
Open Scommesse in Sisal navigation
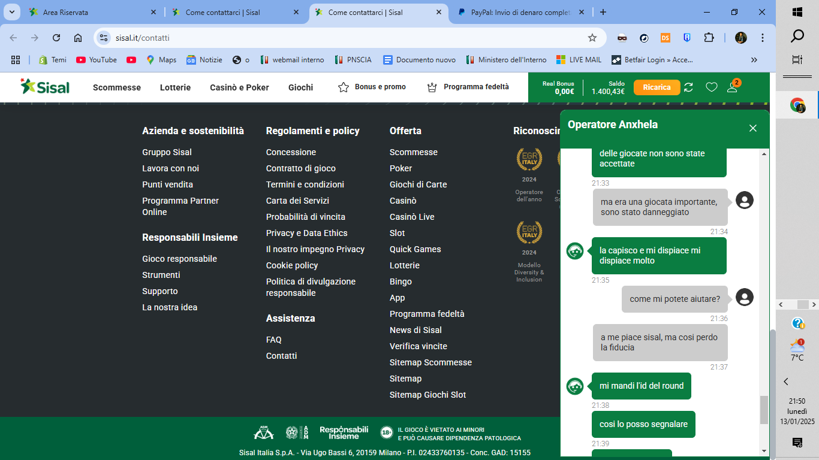coord(117,87)
